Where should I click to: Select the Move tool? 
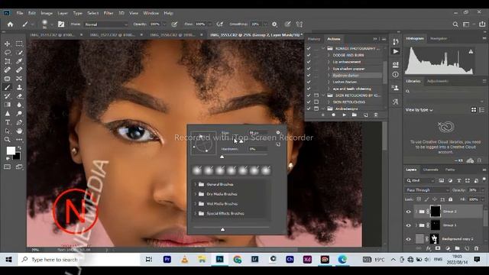7,44
